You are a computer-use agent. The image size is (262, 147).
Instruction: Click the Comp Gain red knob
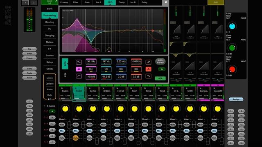(x=232, y=69)
